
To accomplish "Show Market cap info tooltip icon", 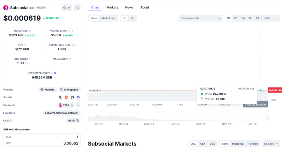I will (29, 31).
